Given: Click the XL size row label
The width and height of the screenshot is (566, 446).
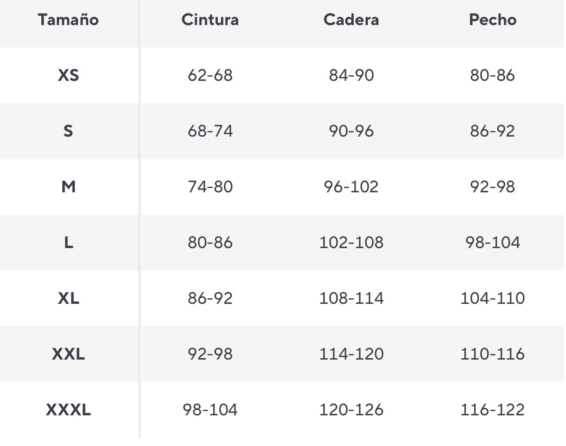Looking at the screenshot, I should tap(68, 298).
